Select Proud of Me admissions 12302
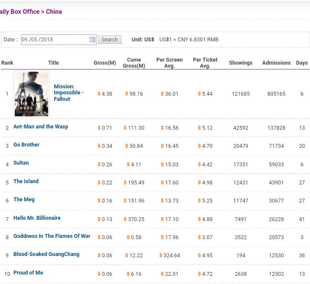 276,274
